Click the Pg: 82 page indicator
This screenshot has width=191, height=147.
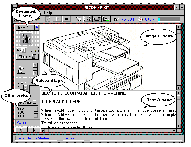[x=27, y=123]
